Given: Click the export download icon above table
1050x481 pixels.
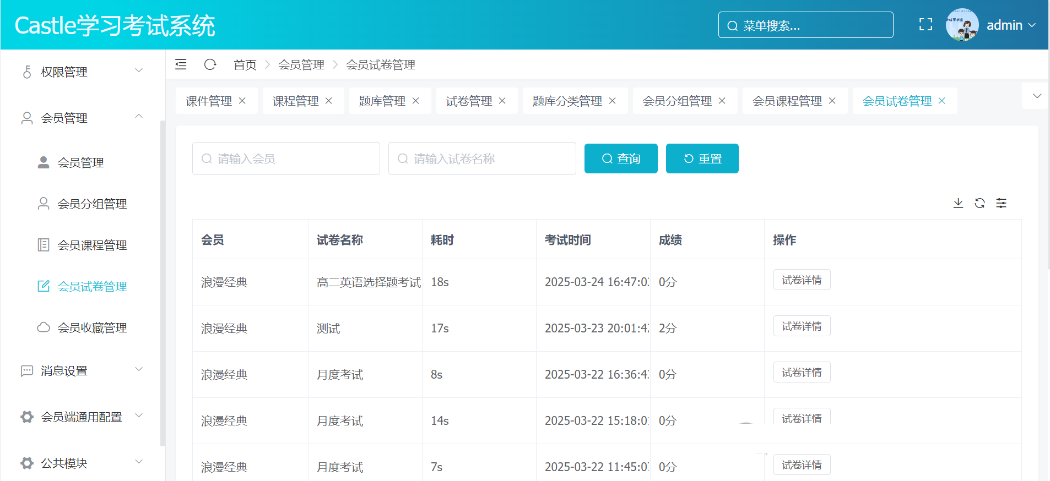Looking at the screenshot, I should (x=958, y=203).
